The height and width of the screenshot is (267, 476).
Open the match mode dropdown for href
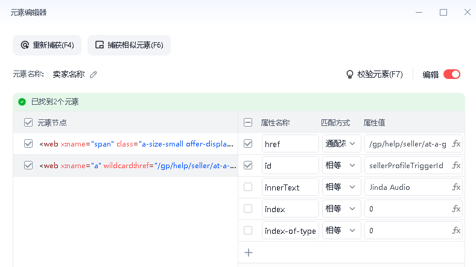point(341,144)
